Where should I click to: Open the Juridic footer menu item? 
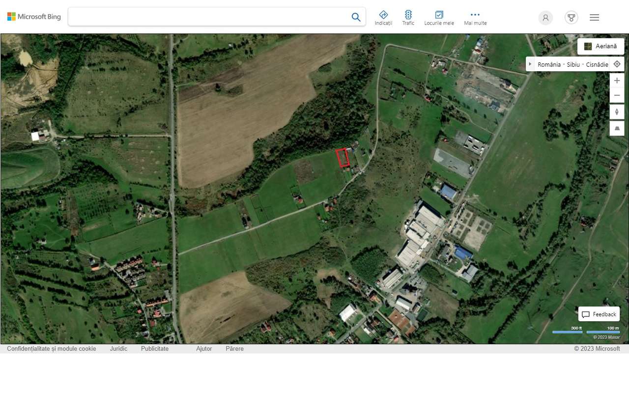tap(118, 349)
